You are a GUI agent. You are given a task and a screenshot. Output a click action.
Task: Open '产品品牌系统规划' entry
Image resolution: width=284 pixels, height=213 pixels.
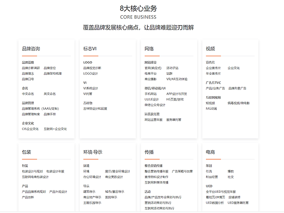[34, 192]
